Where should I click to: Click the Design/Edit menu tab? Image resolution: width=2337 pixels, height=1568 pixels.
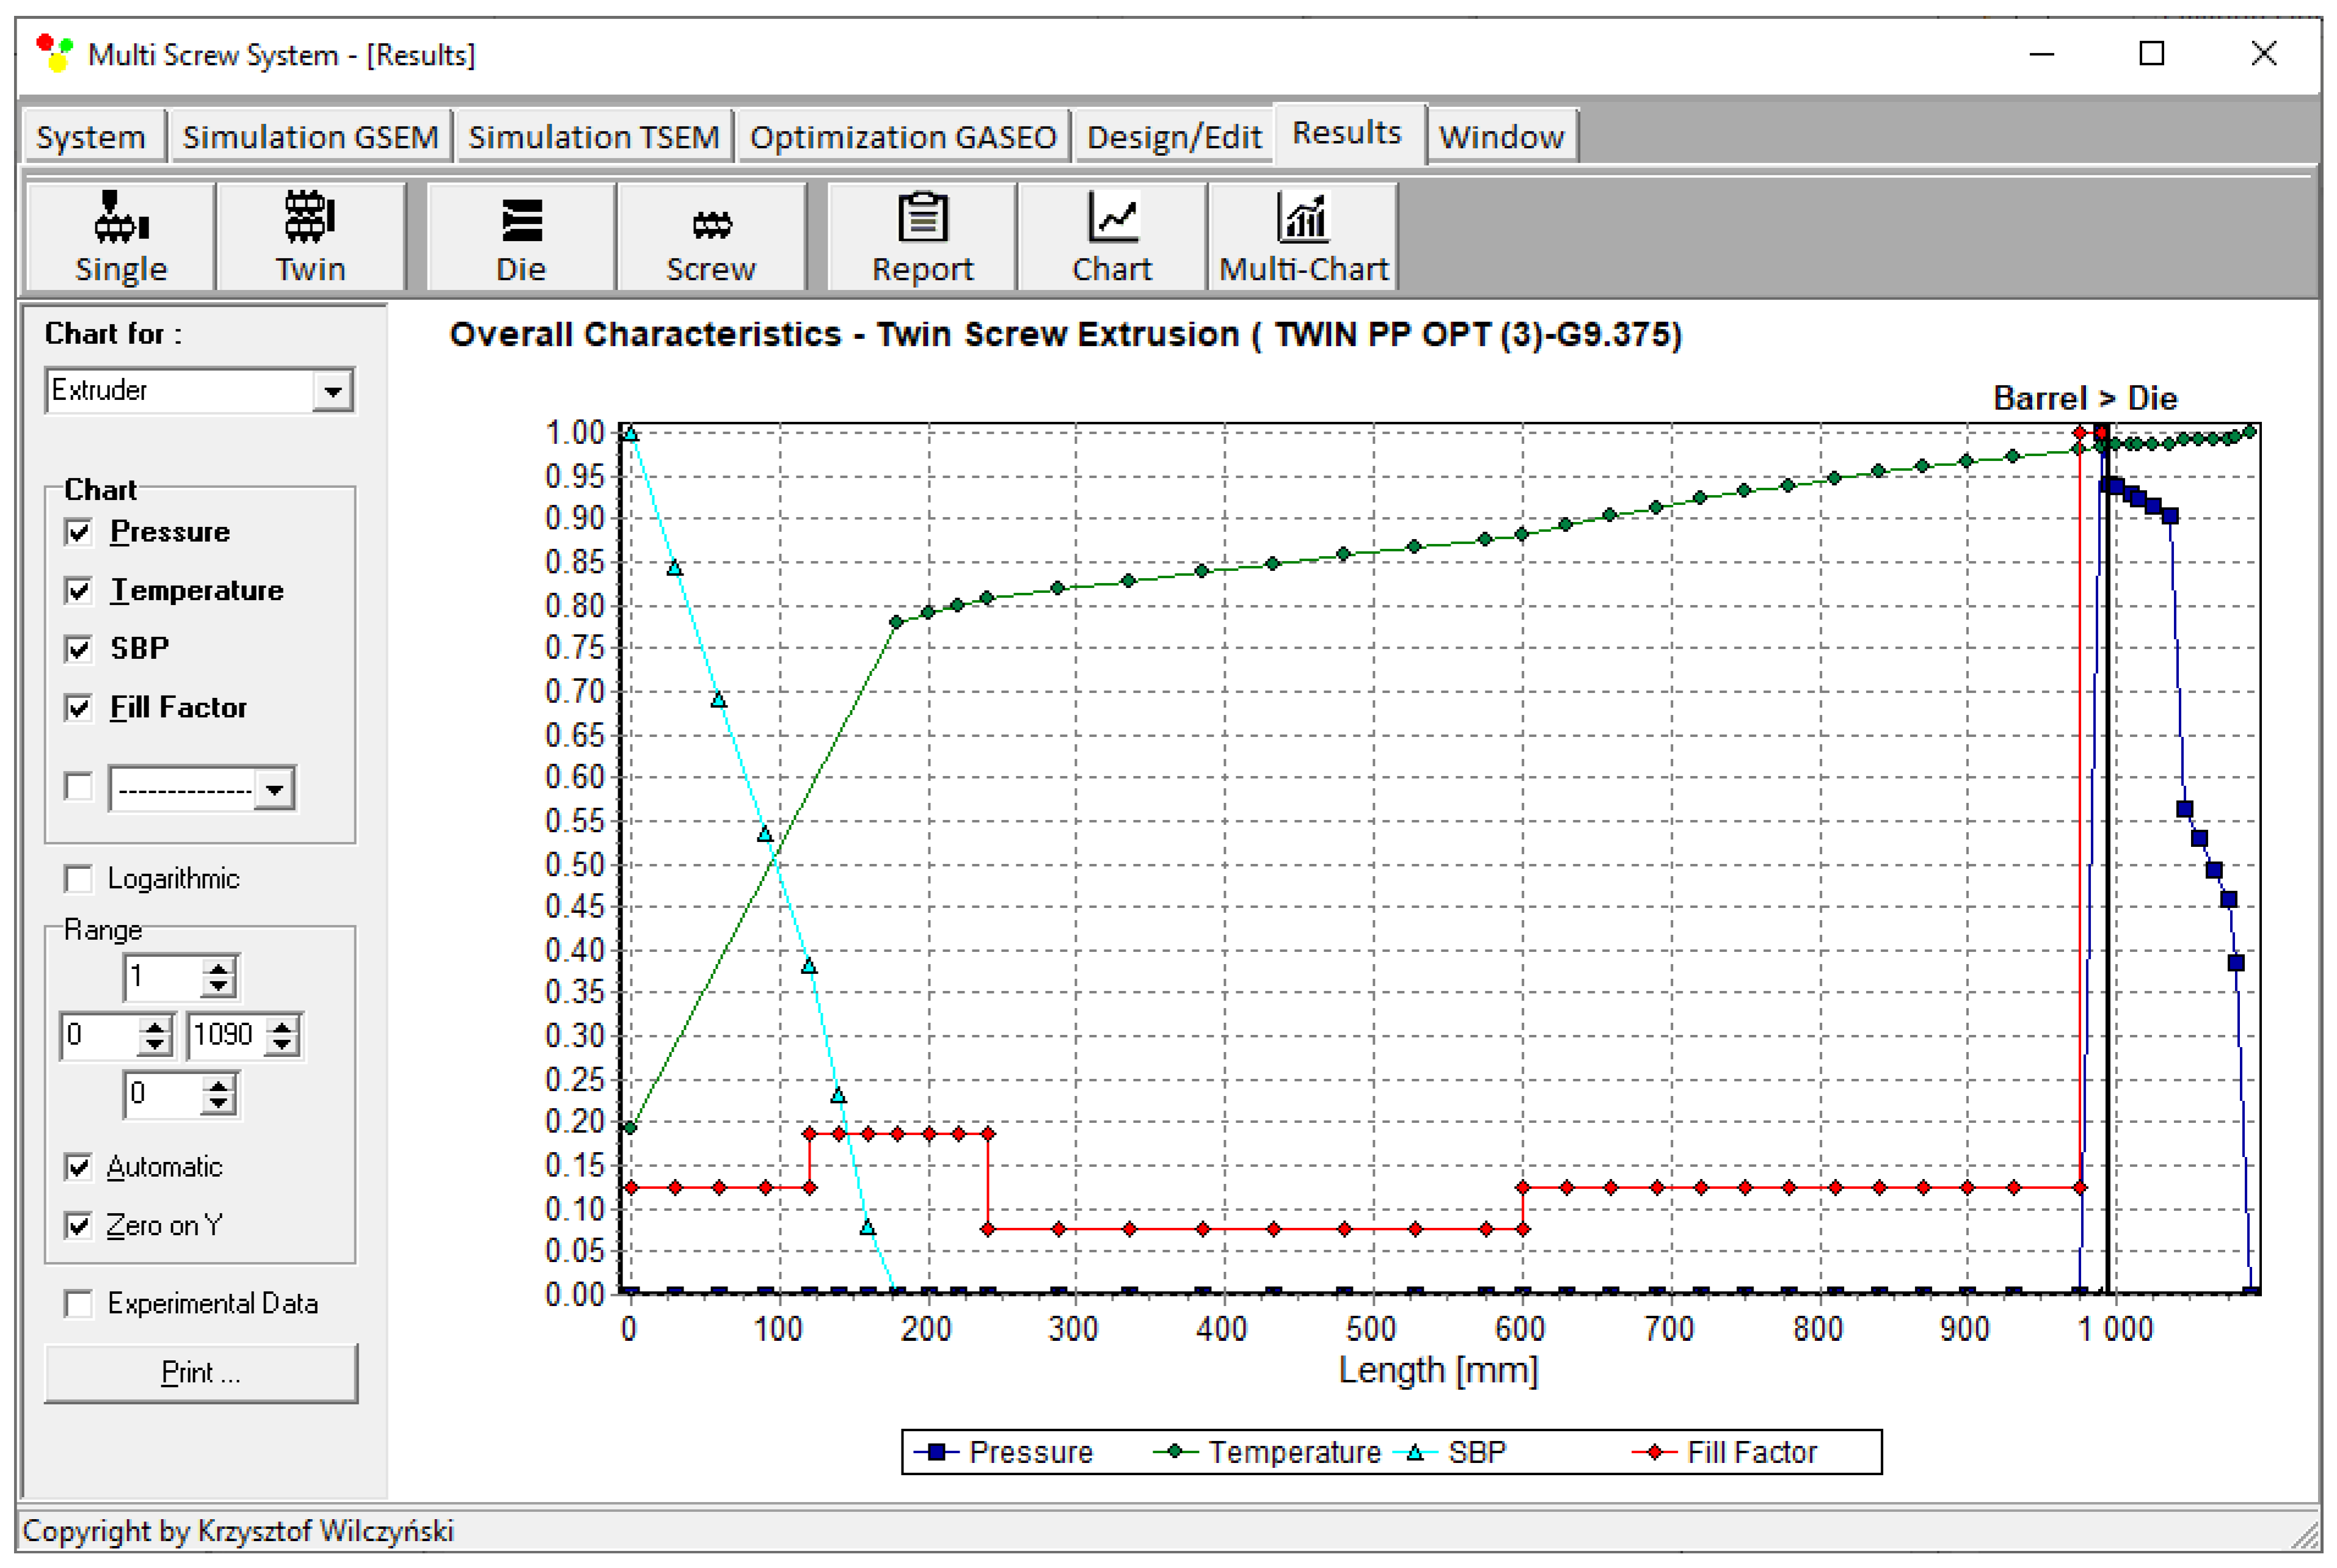point(1173,137)
